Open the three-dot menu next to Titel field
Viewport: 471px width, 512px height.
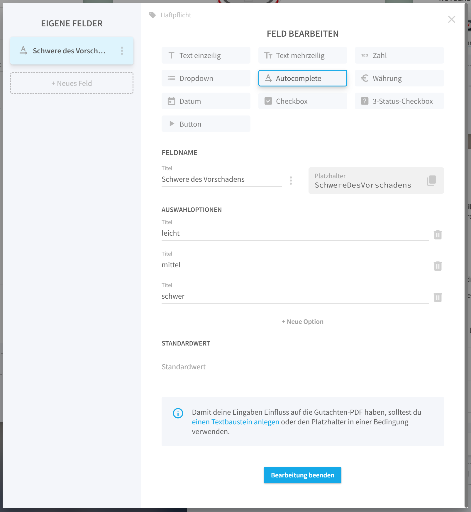(x=291, y=181)
